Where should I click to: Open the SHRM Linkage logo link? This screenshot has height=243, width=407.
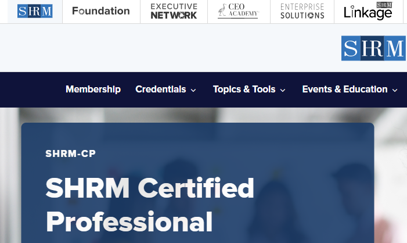coord(368,11)
